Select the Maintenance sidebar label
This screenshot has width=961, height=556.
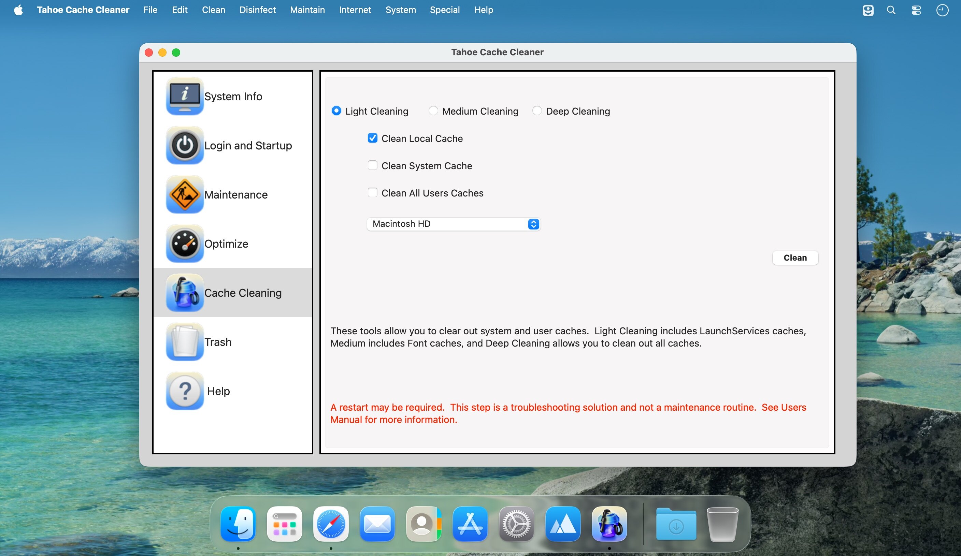[x=236, y=195]
